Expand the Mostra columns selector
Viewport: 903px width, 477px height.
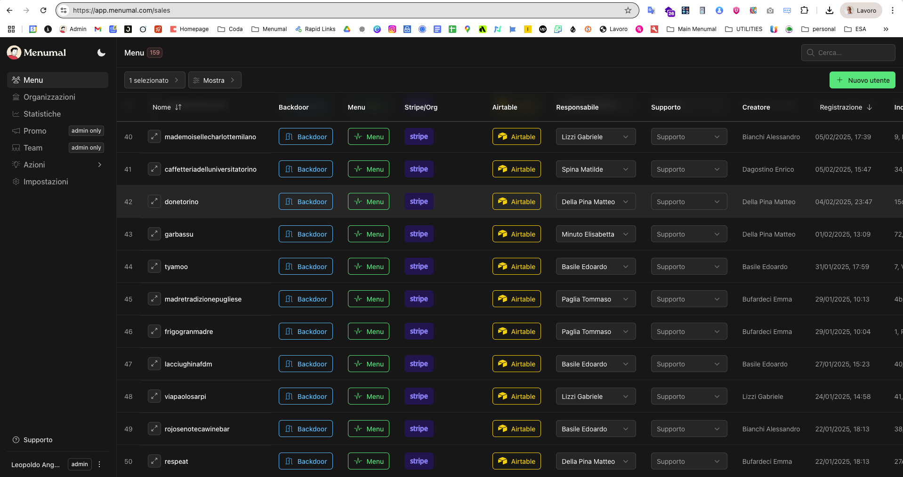pos(215,80)
